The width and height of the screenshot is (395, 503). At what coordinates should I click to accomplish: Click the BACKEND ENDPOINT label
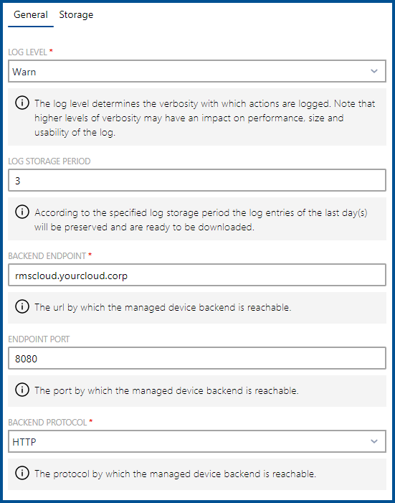point(47,255)
